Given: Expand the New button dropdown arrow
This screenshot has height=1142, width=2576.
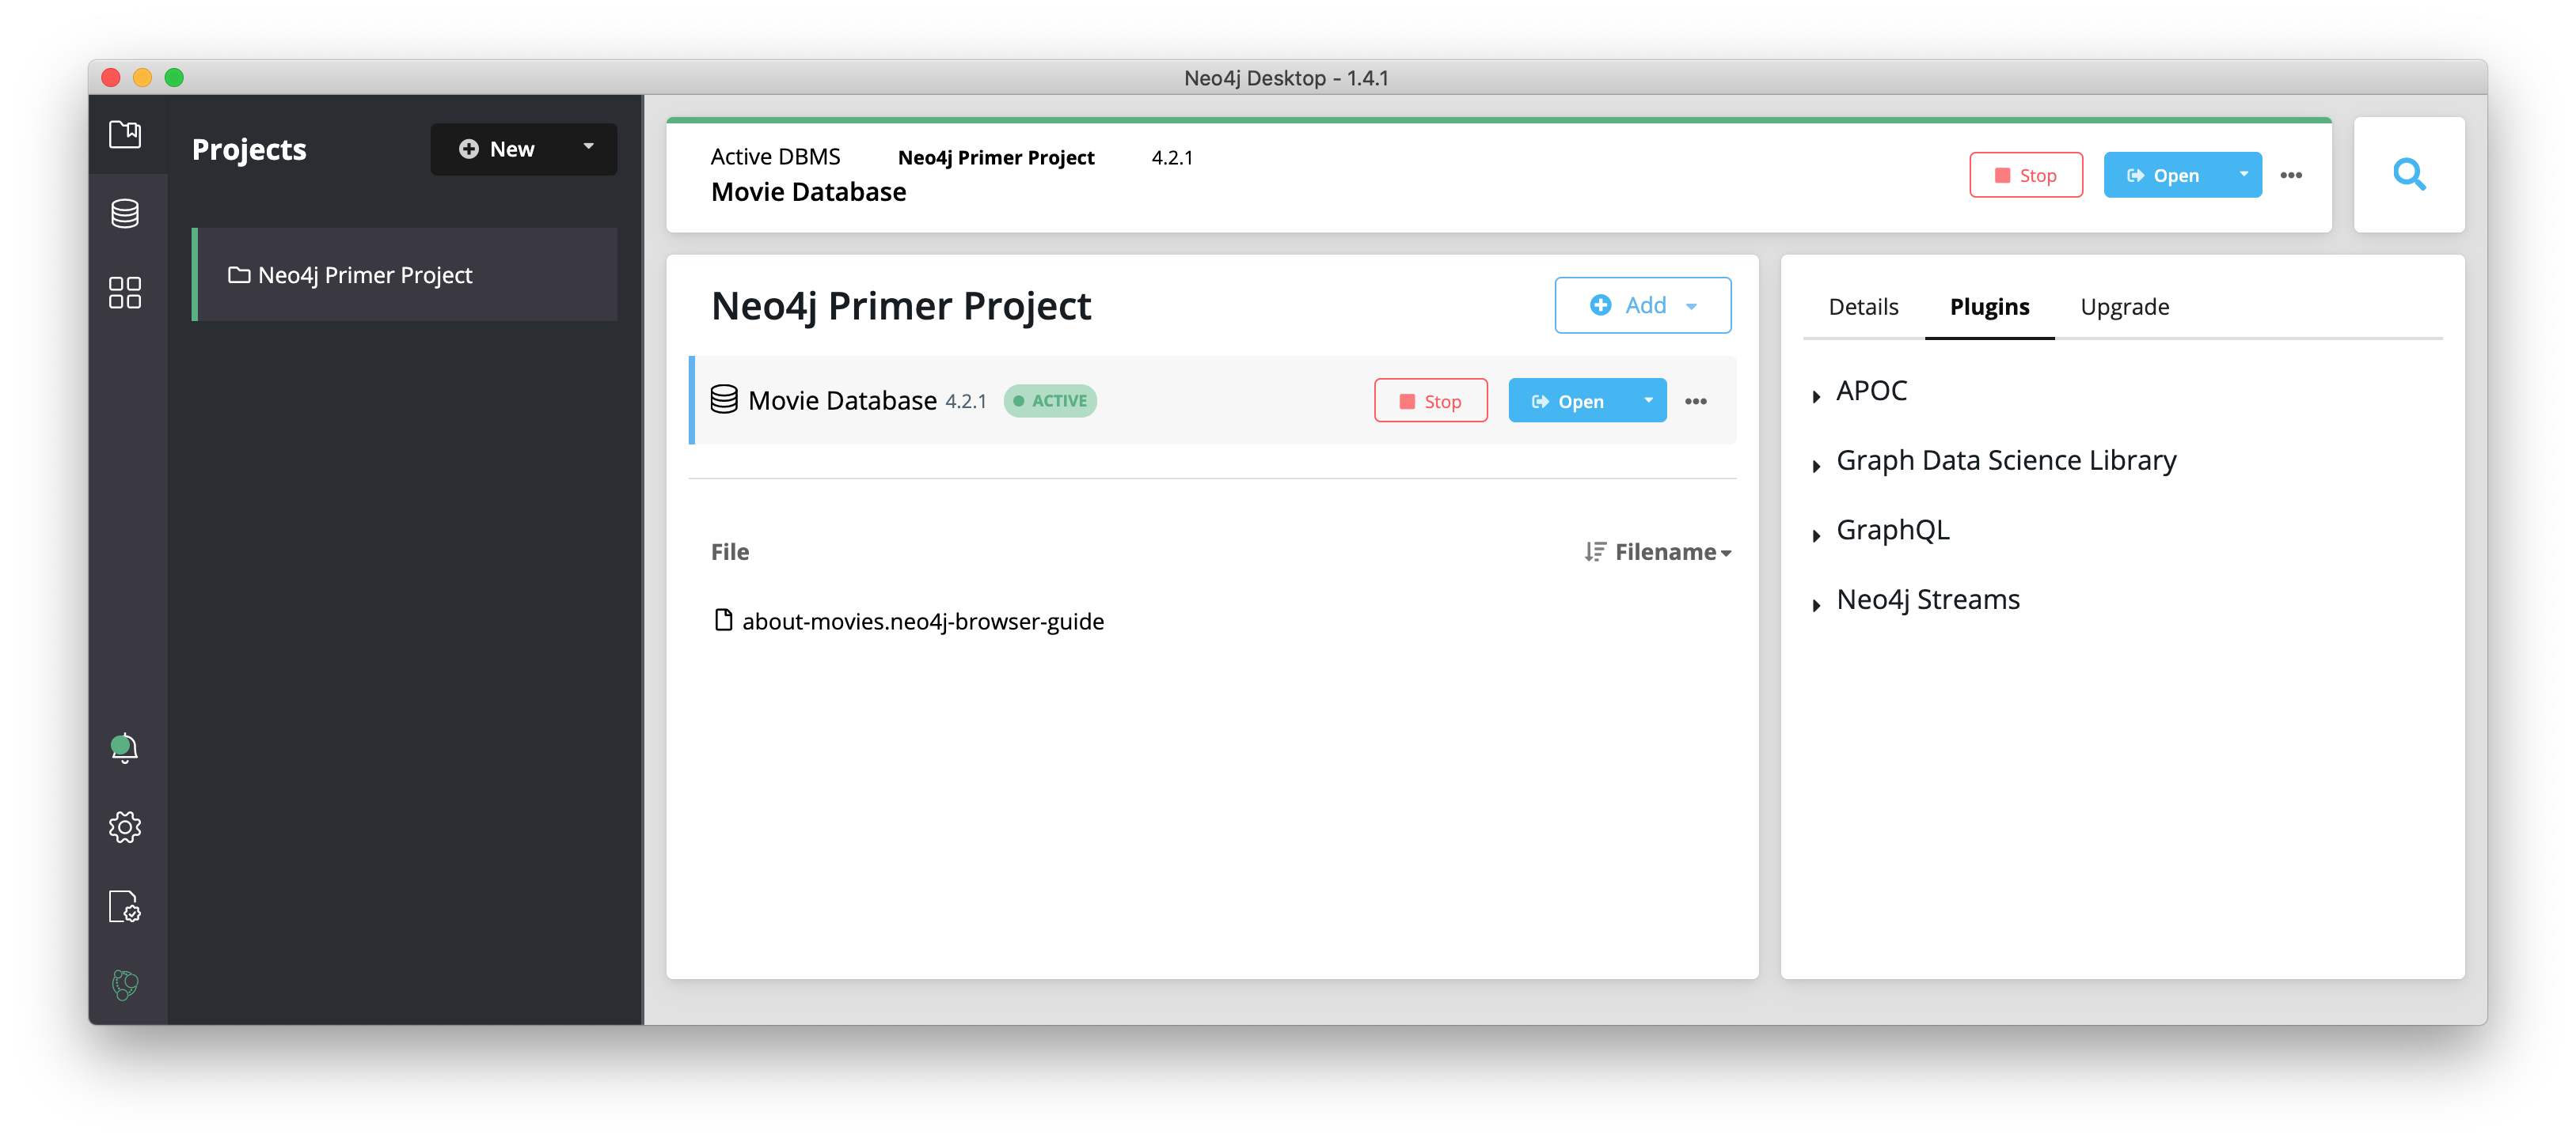Looking at the screenshot, I should click(x=589, y=148).
